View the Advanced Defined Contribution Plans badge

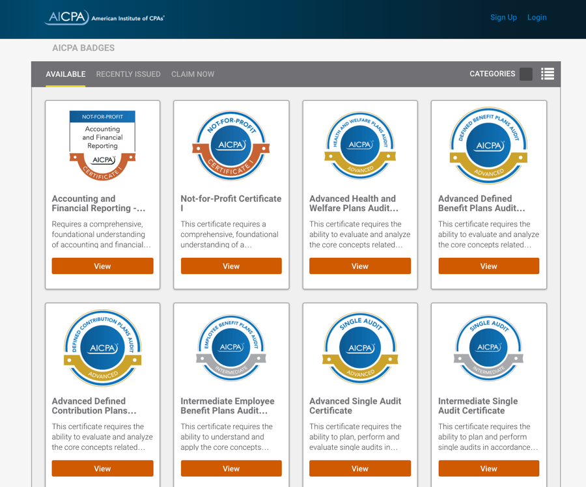pos(102,469)
